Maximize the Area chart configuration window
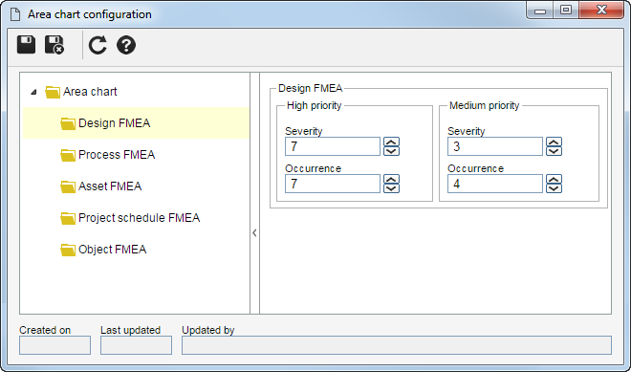The width and height of the screenshot is (631, 372). 566,10
